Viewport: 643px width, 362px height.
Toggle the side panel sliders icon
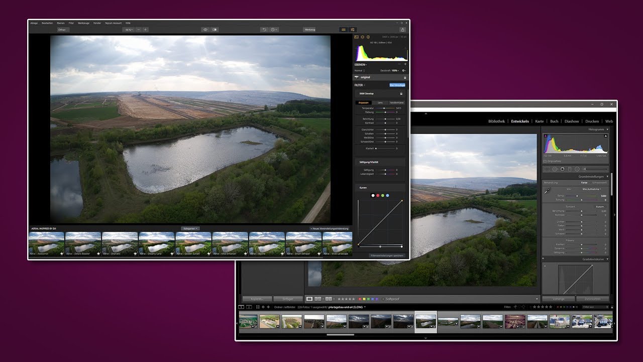pos(353,30)
